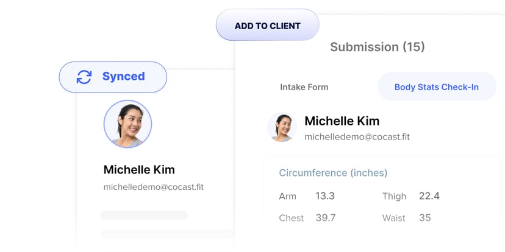Image resolution: width=505 pixels, height=252 pixels.
Task: Click the Chest measurement value 39.7
Action: coord(325,218)
